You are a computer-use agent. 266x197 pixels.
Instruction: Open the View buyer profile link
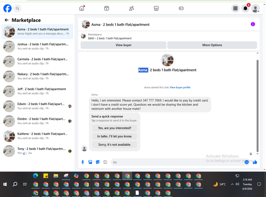click(180, 87)
